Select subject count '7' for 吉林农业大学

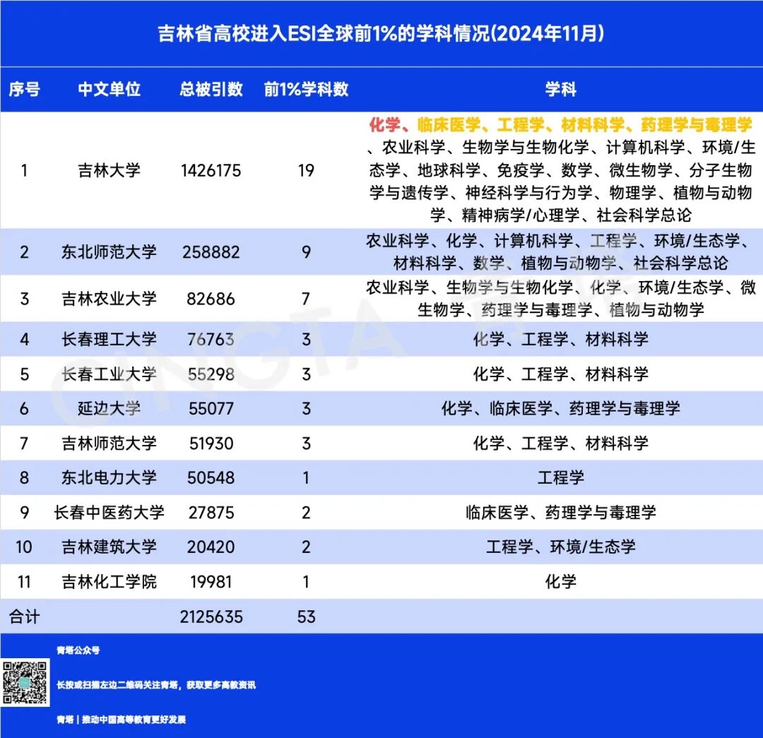(x=306, y=299)
